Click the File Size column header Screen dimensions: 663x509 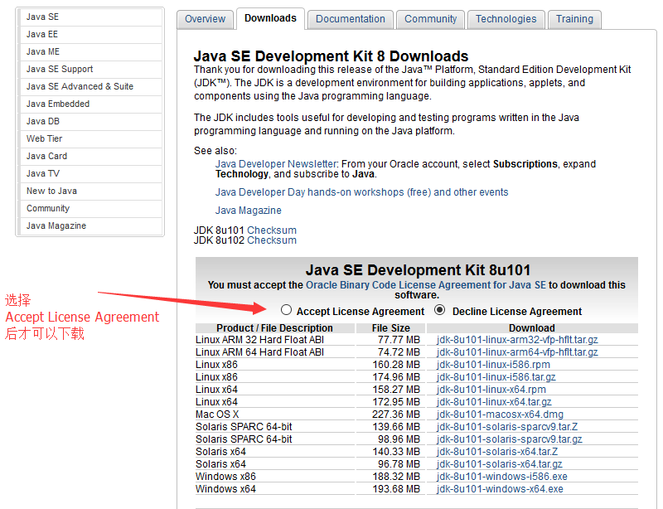(390, 328)
